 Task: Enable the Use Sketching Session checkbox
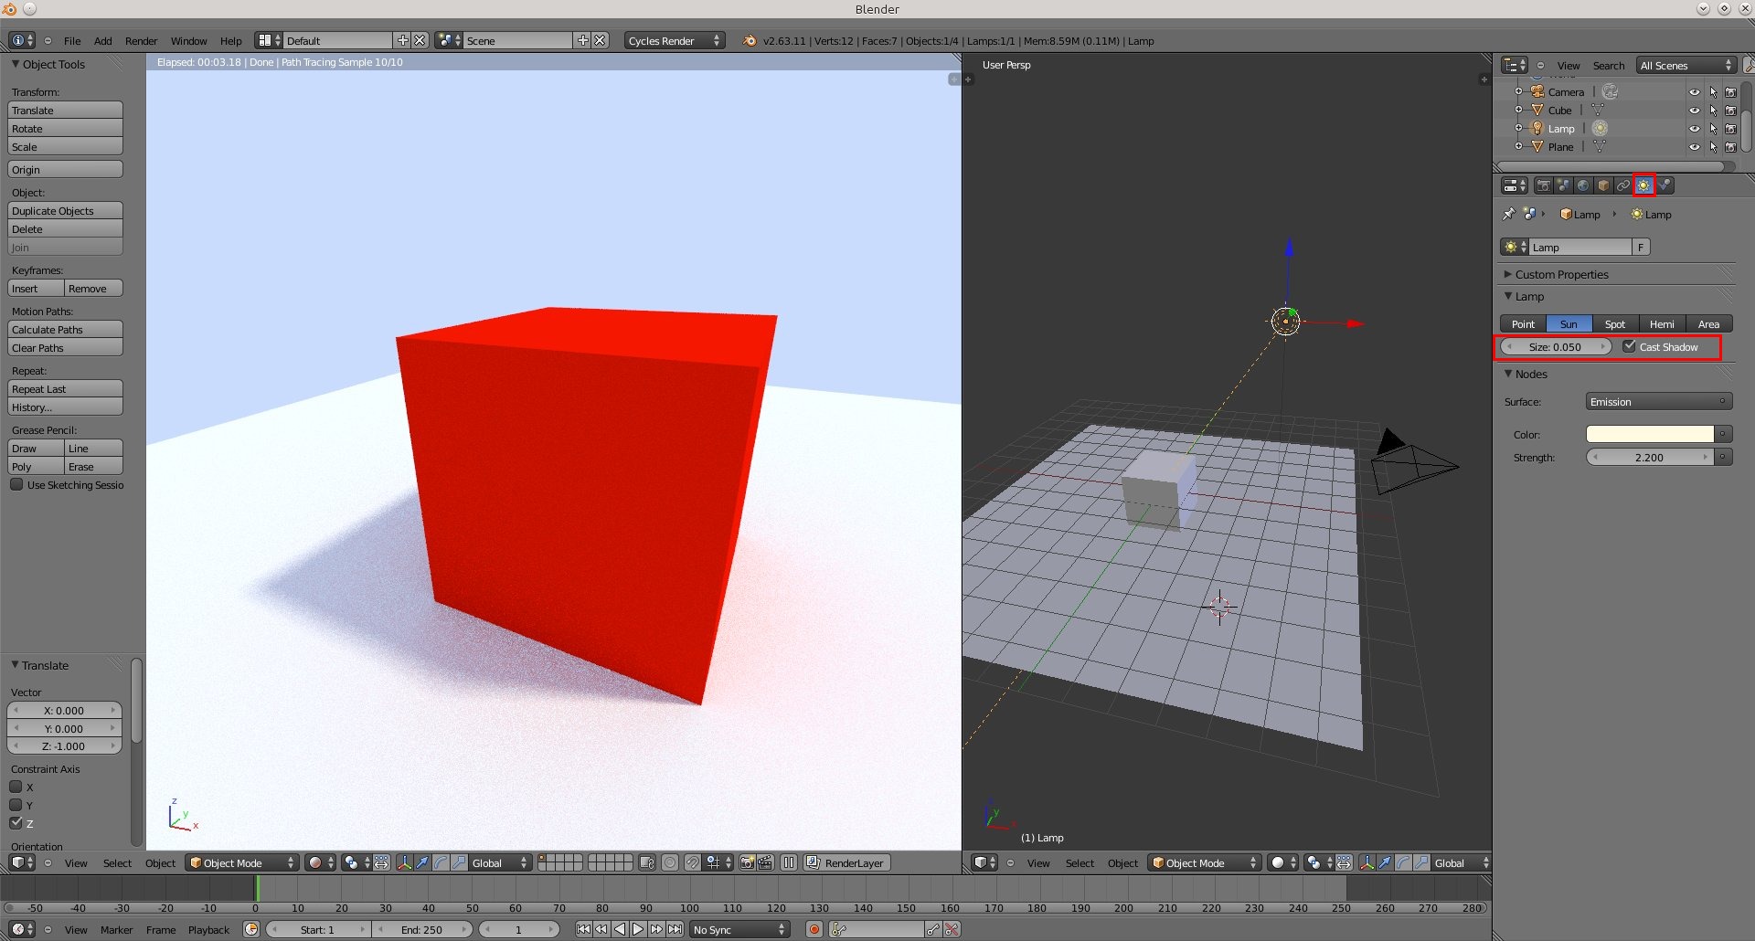[x=16, y=484]
